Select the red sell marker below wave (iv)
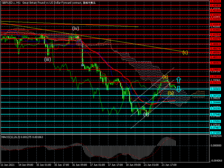224x168 pixels. tap(78, 38)
